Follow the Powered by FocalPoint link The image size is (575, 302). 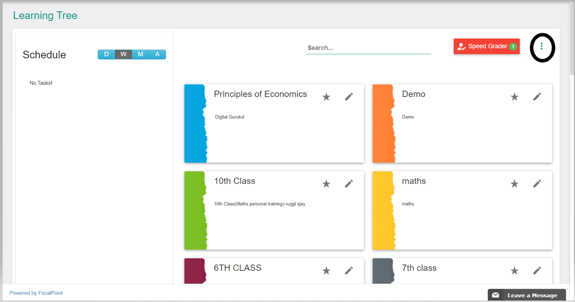pos(36,293)
